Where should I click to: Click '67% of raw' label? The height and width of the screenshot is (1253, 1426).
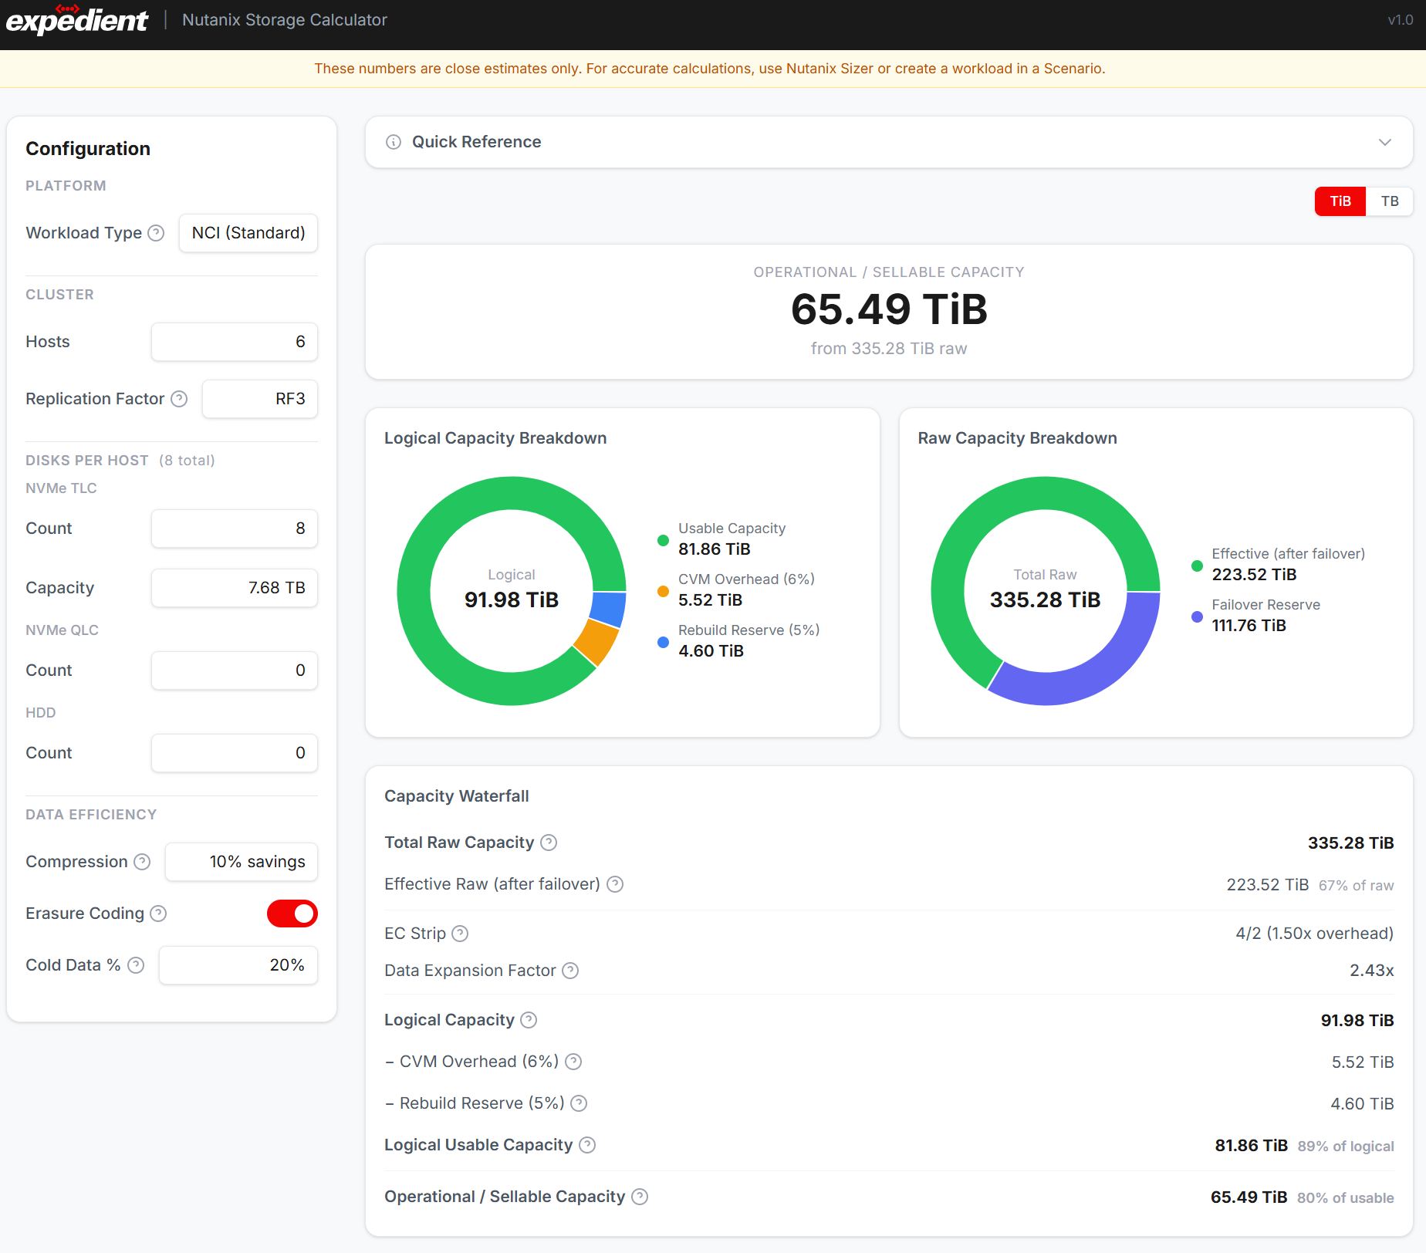pos(1356,886)
